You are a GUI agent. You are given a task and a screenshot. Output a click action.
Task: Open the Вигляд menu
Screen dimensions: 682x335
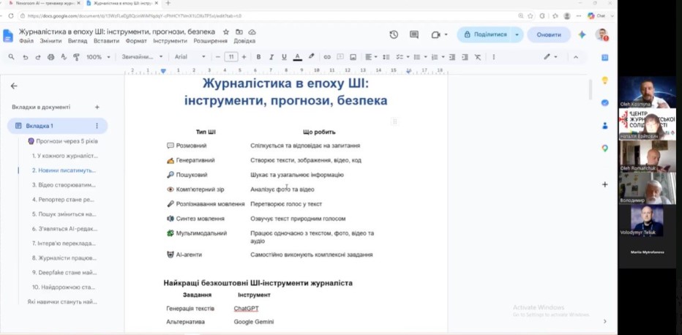78,41
